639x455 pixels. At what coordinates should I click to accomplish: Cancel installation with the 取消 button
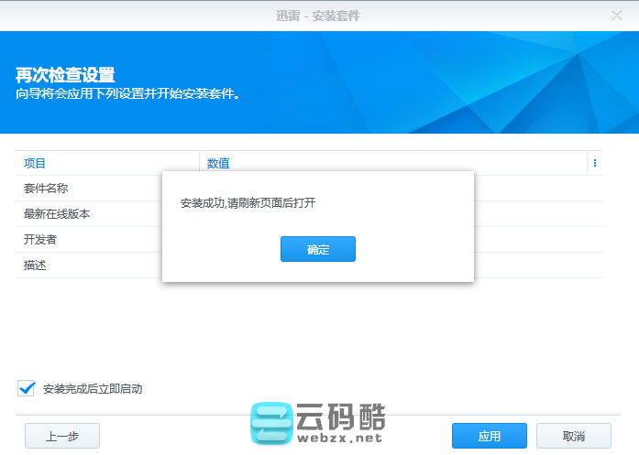tap(573, 436)
